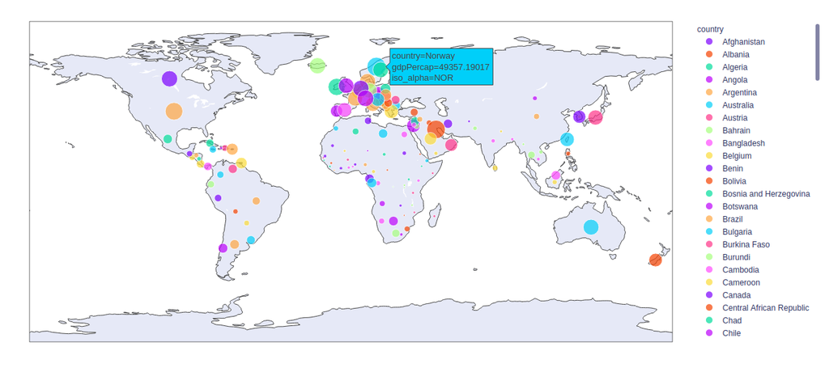Click the purple bubble on Peru
The width and height of the screenshot is (829, 368).
click(218, 198)
